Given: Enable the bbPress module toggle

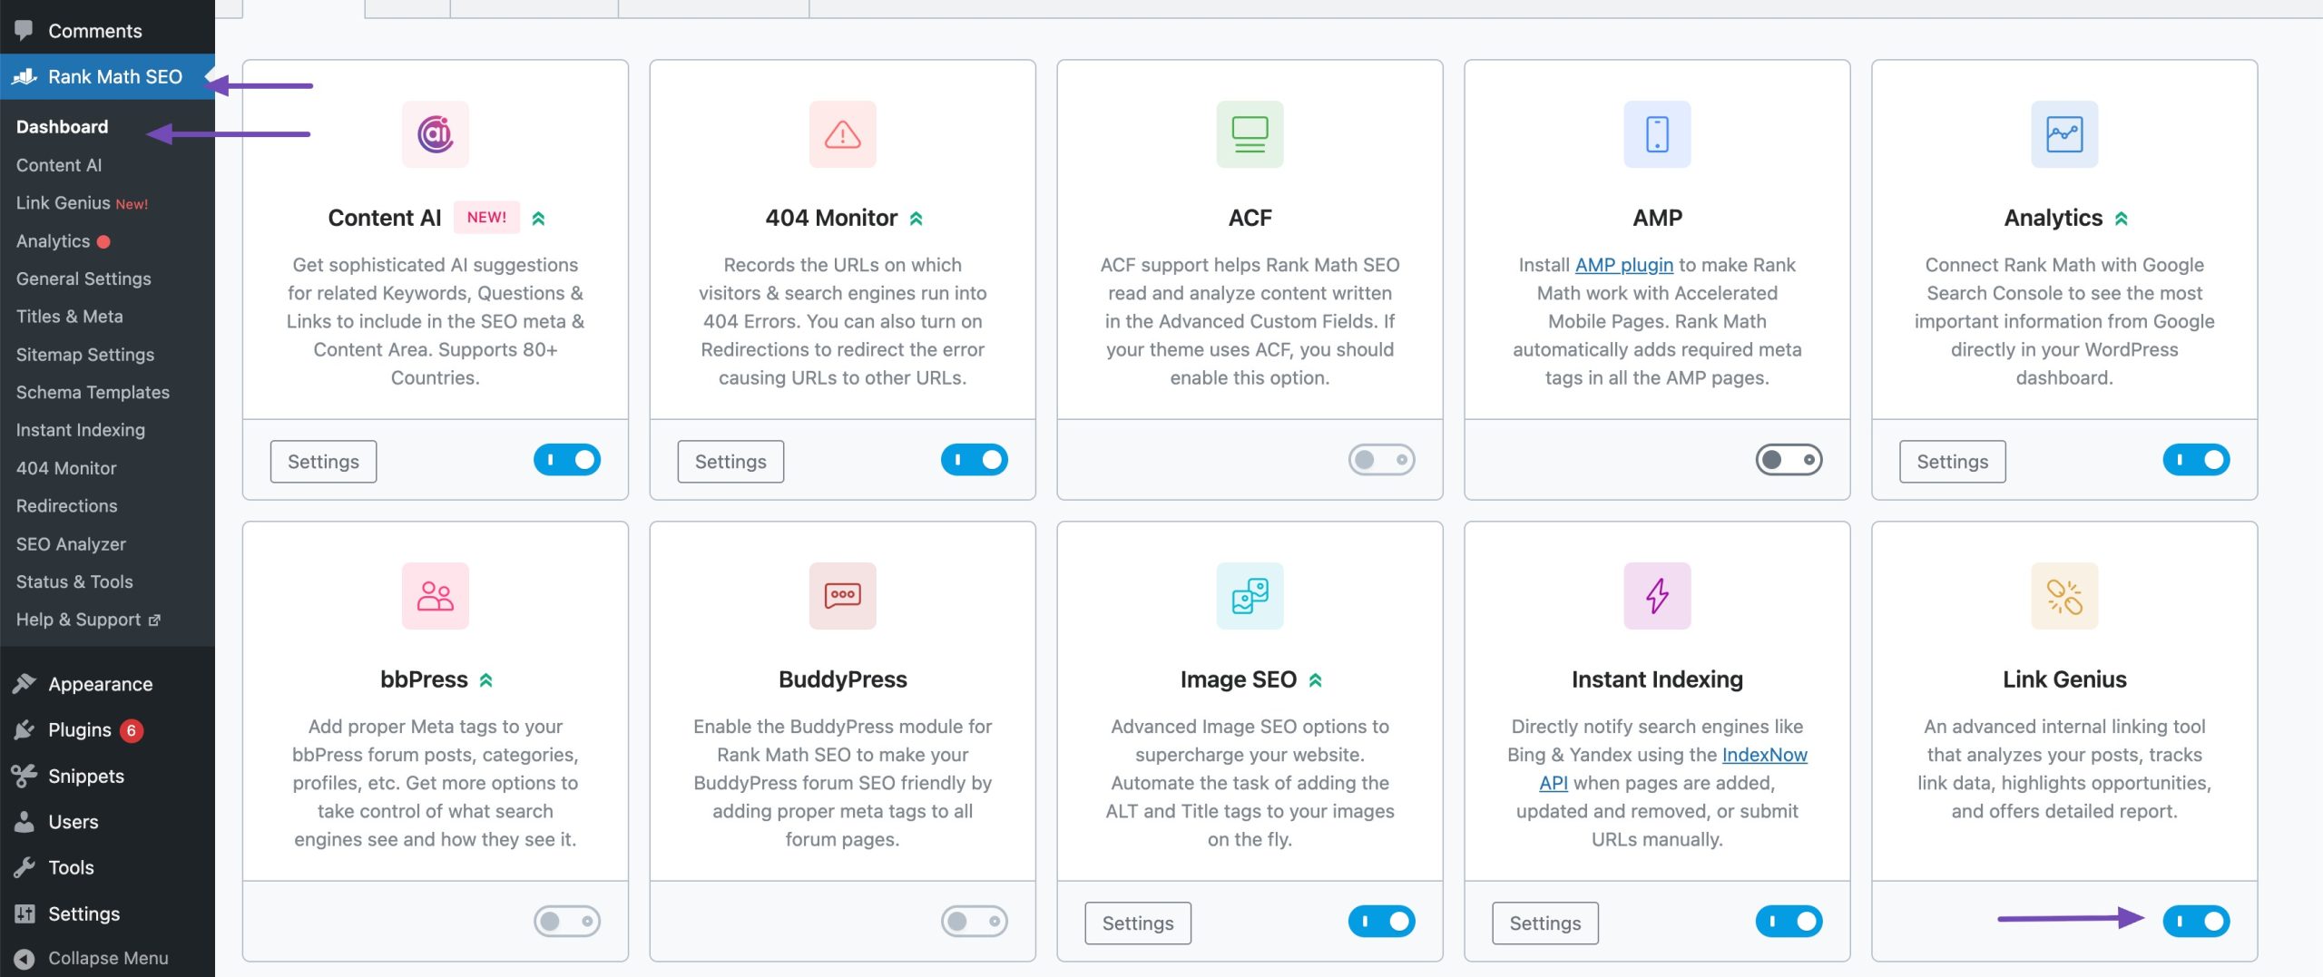Looking at the screenshot, I should (x=566, y=921).
